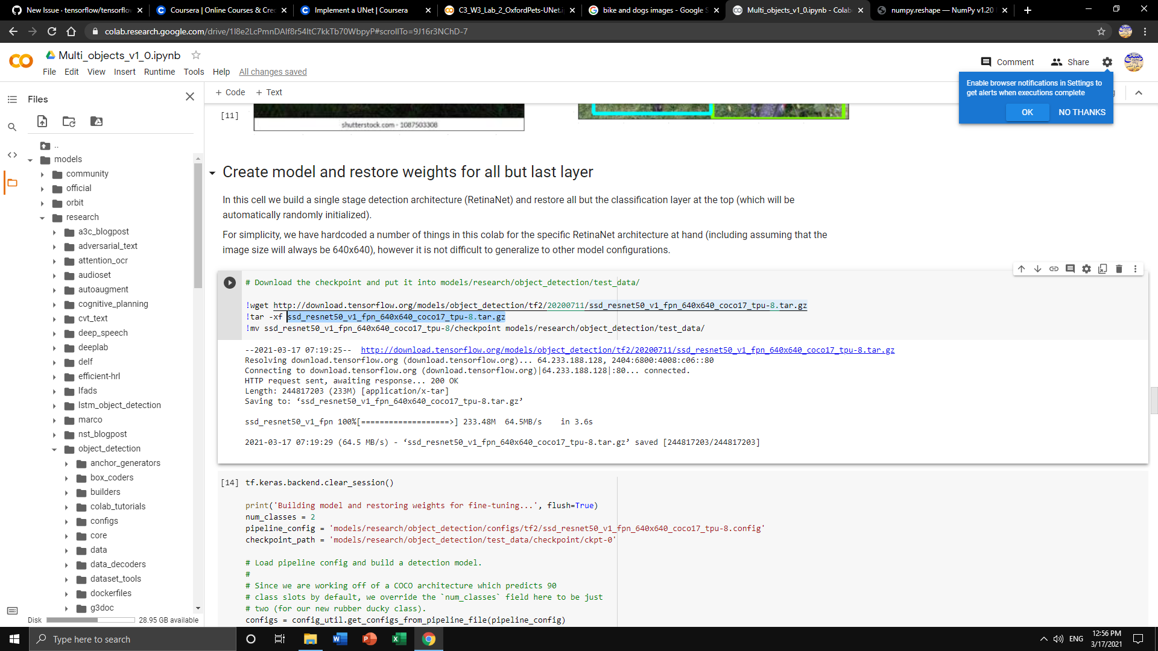Open the table of contents sidebar
This screenshot has width=1158, height=651.
pyautogui.click(x=12, y=99)
